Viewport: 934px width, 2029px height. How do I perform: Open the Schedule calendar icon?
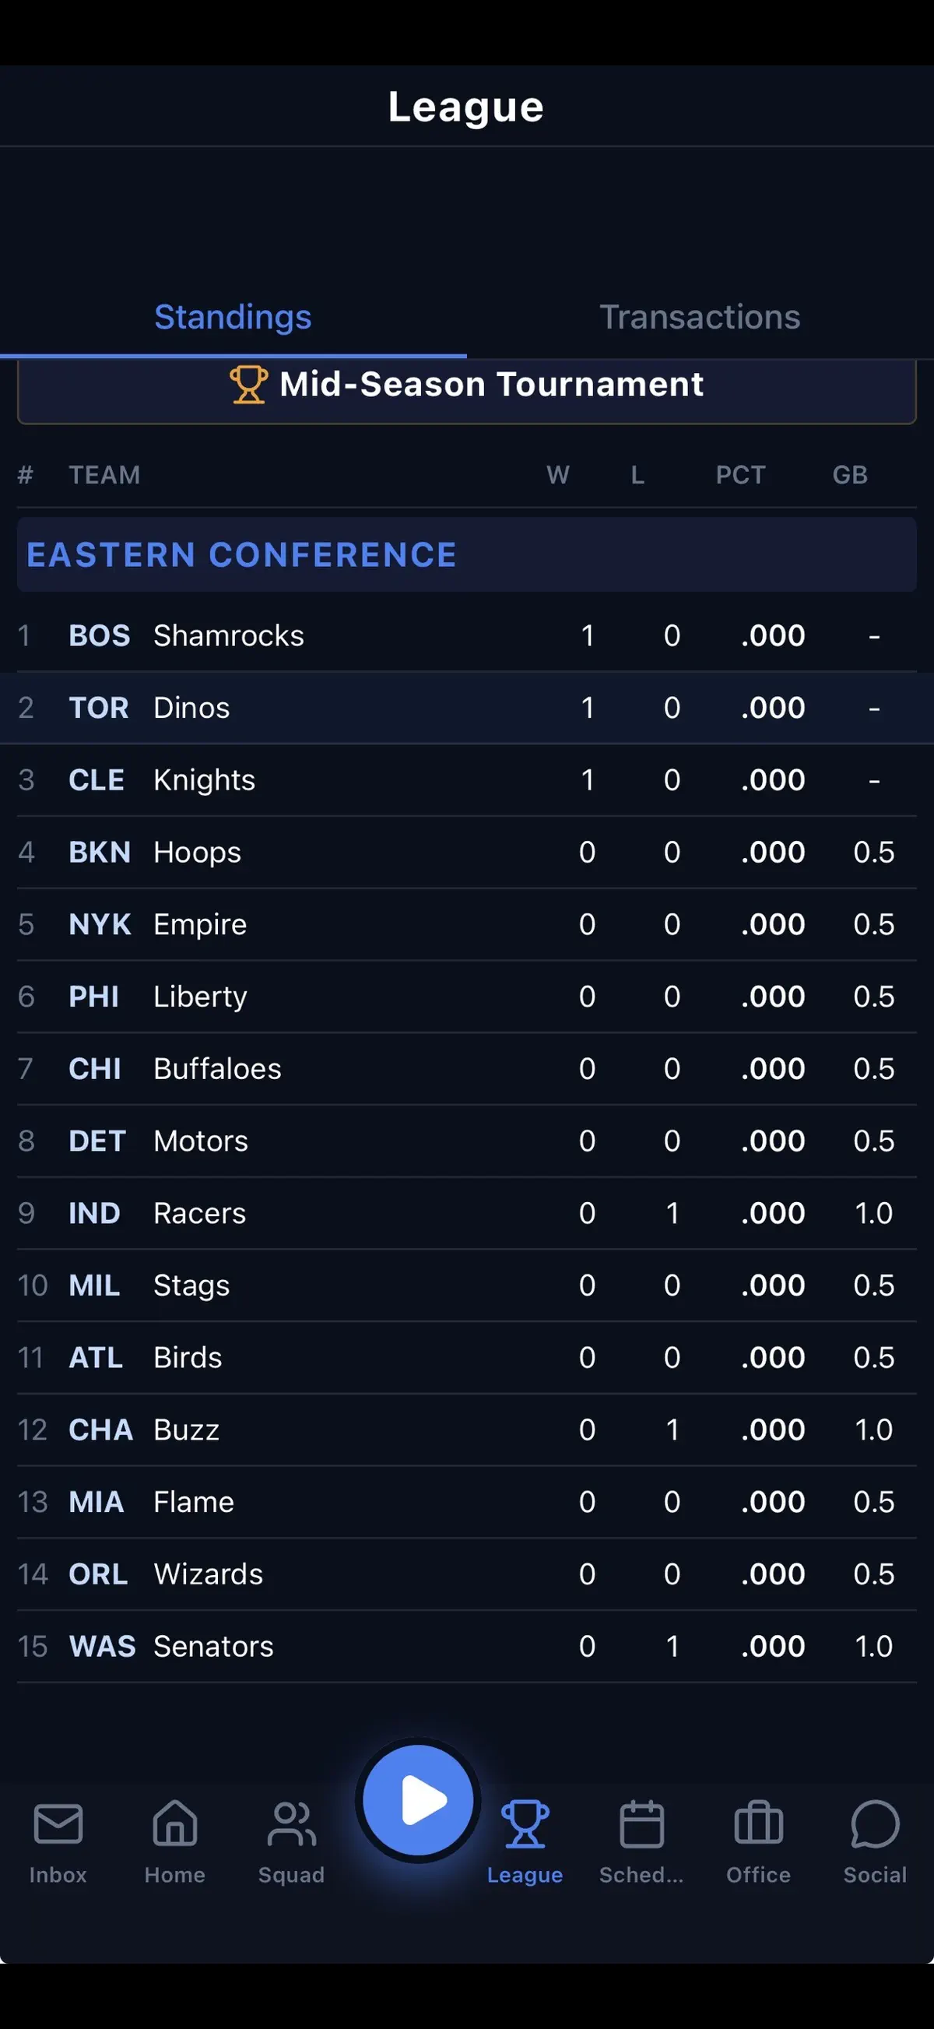coord(642,1824)
